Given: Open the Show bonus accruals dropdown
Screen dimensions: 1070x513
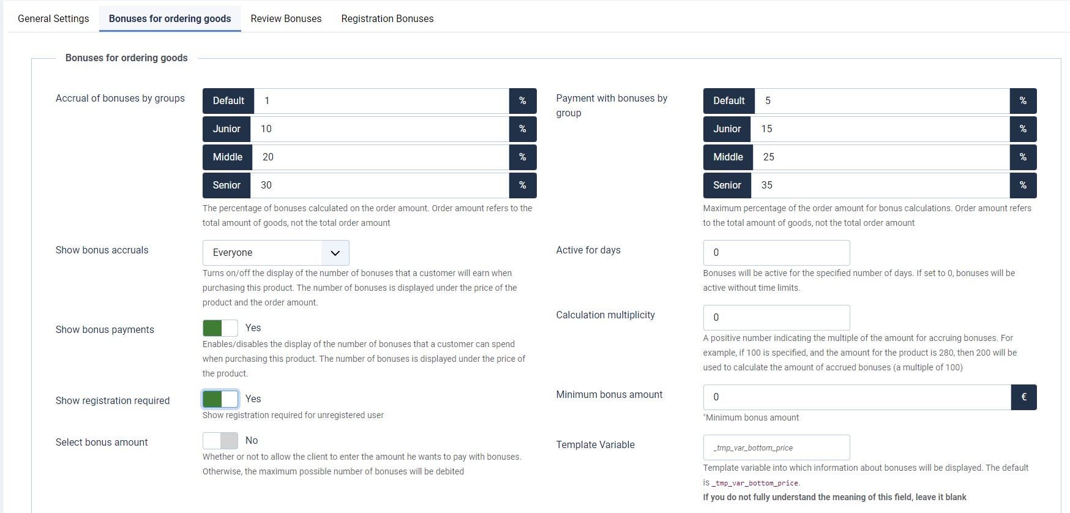Looking at the screenshot, I should point(275,253).
